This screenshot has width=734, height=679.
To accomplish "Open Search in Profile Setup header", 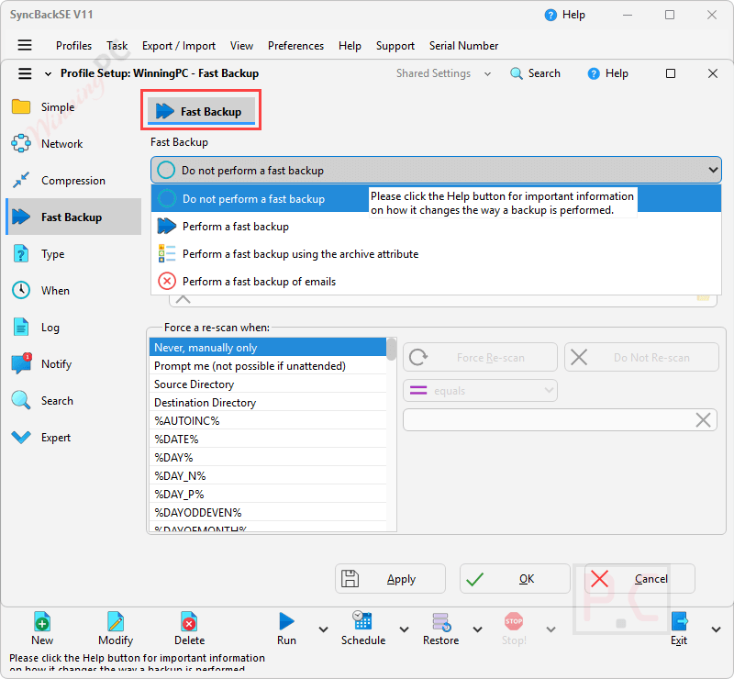I will [535, 73].
